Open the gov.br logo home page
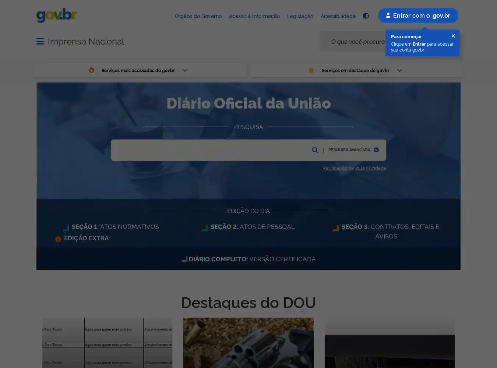Screen dimensions: 497x368 coord(57,15)
